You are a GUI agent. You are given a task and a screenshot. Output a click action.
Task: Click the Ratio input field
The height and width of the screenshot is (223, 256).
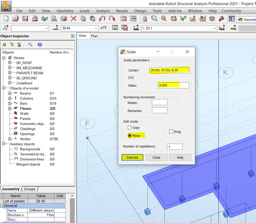pyautogui.click(x=173, y=85)
